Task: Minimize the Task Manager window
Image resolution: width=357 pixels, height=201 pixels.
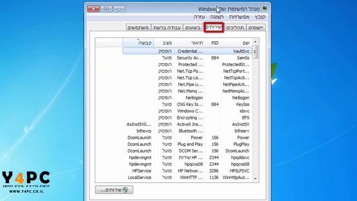Action: click(119, 9)
